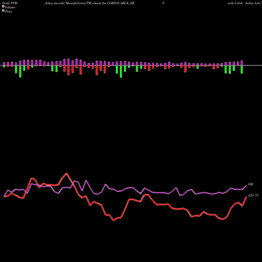Click the Price legend color swatch
Screen dimensions: 262x262
tap(3, 11)
